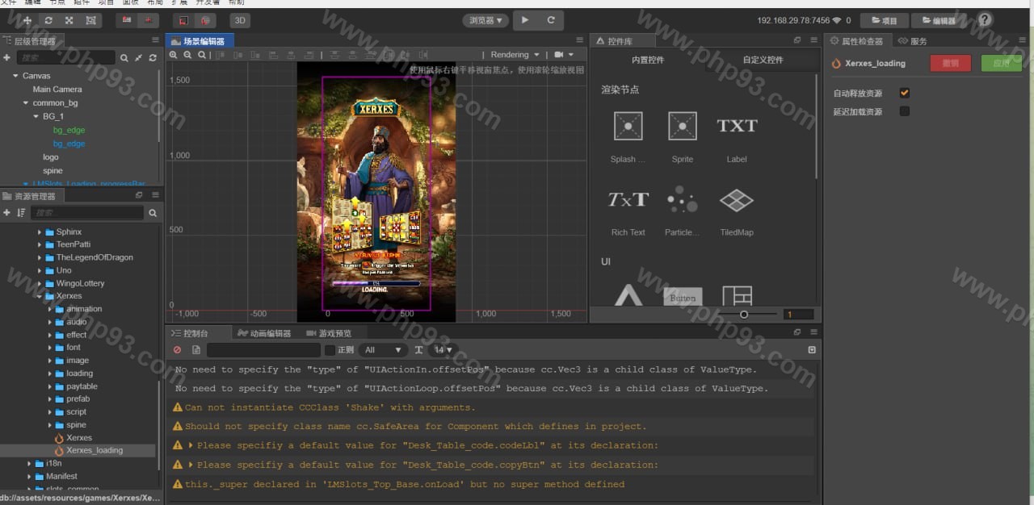Open the 浏览器 preview platform dropdown

(485, 20)
